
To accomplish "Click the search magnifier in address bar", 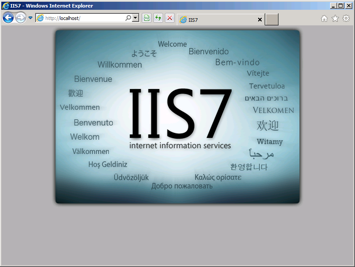I will click(x=128, y=18).
